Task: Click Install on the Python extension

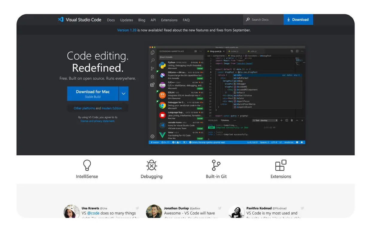Action: (x=200, y=69)
